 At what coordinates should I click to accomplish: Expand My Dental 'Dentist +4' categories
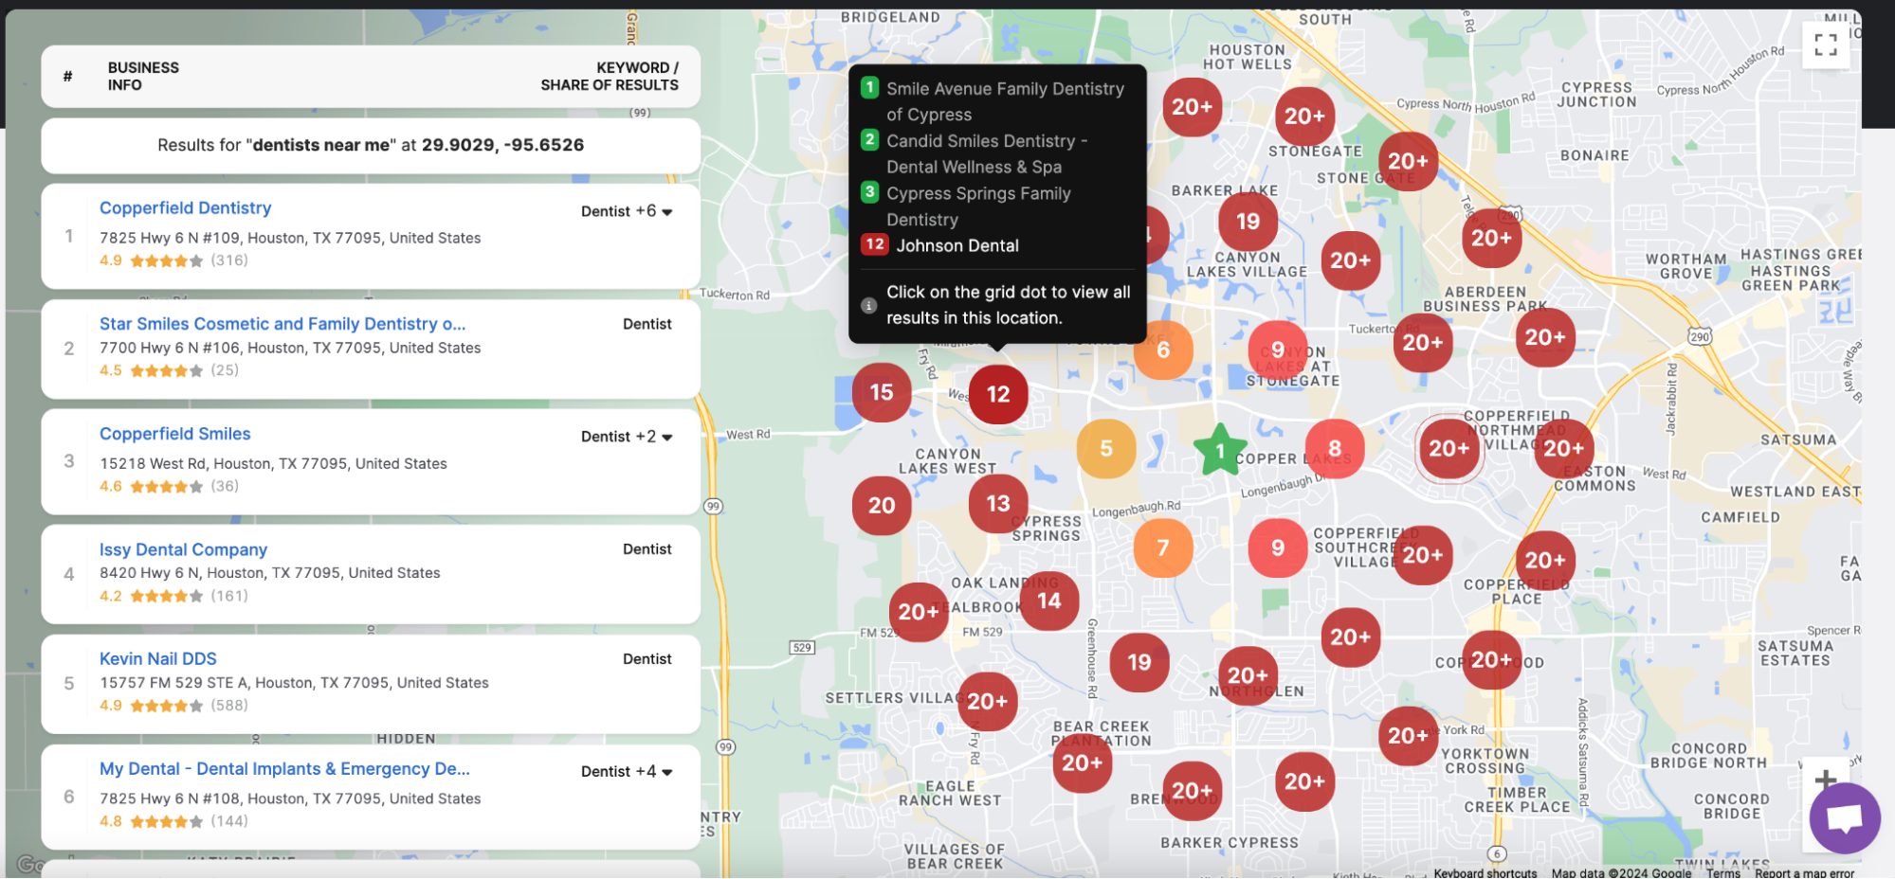point(627,772)
